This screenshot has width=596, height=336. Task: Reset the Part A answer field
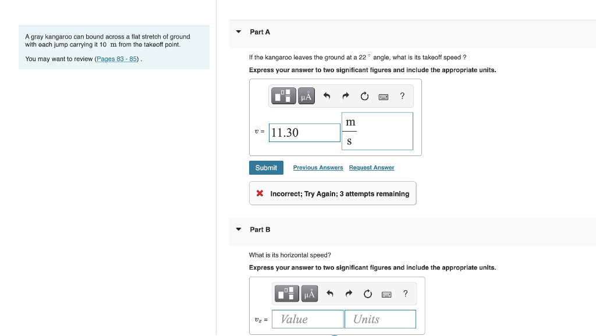tap(364, 96)
